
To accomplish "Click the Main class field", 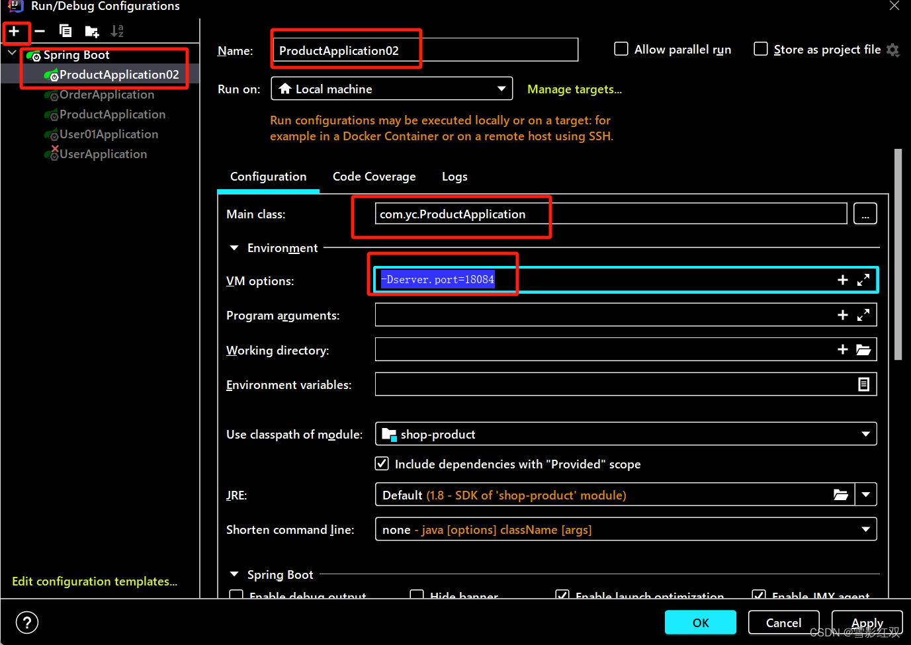I will coord(611,214).
